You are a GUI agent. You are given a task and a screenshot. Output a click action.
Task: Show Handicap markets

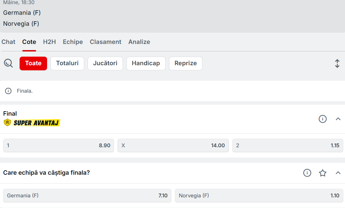pyautogui.click(x=146, y=63)
